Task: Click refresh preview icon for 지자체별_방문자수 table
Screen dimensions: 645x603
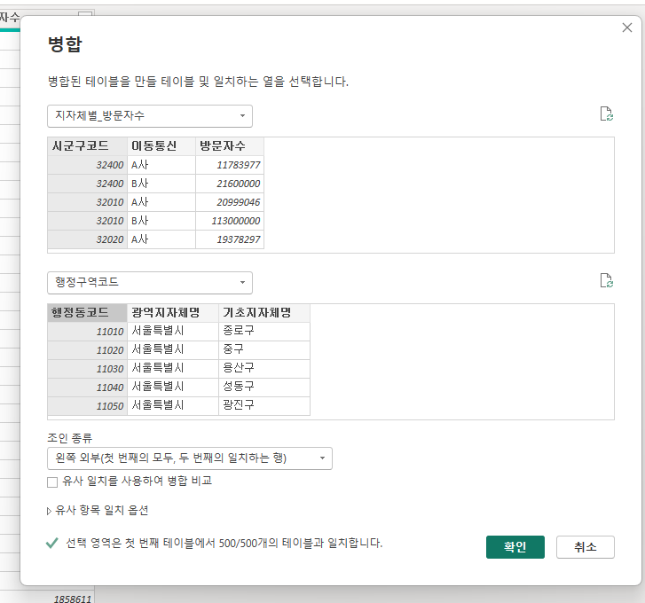Action: (606, 114)
